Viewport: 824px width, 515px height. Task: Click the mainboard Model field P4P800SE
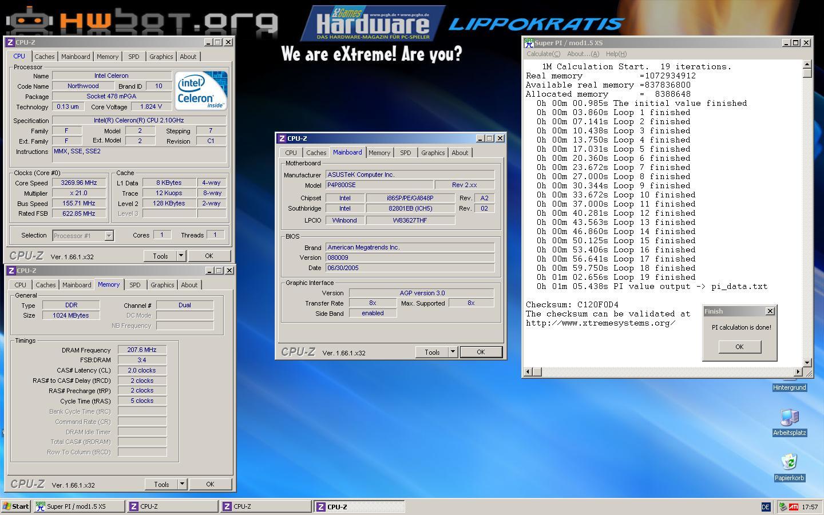(379, 185)
